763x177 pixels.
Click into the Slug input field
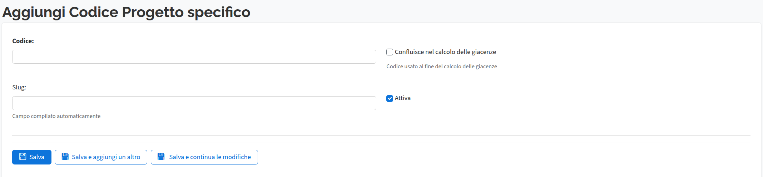tap(194, 103)
